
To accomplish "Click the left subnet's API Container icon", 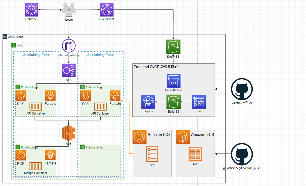I will click(x=36, y=107).
